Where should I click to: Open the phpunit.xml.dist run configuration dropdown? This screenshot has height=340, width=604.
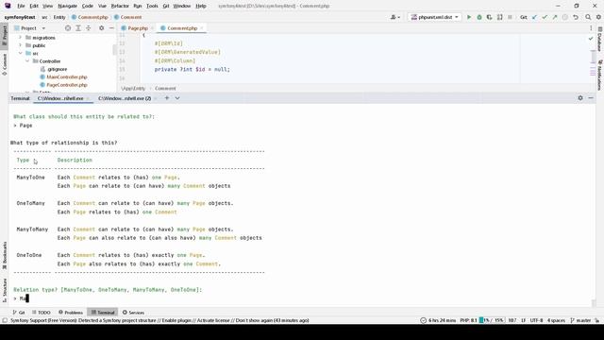click(434, 17)
